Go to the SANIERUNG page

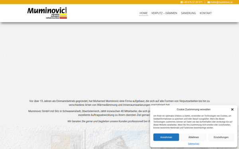click(188, 13)
